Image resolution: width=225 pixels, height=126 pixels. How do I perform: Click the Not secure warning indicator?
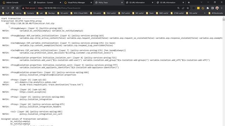point(28,8)
